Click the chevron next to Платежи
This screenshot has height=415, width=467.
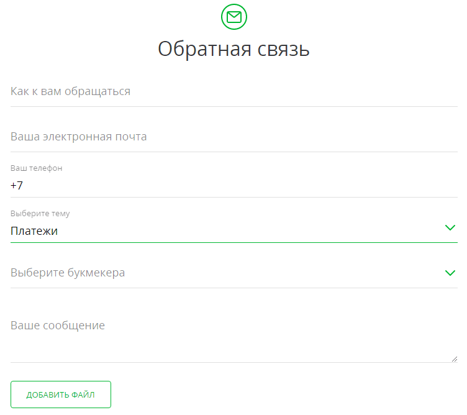[x=450, y=227]
